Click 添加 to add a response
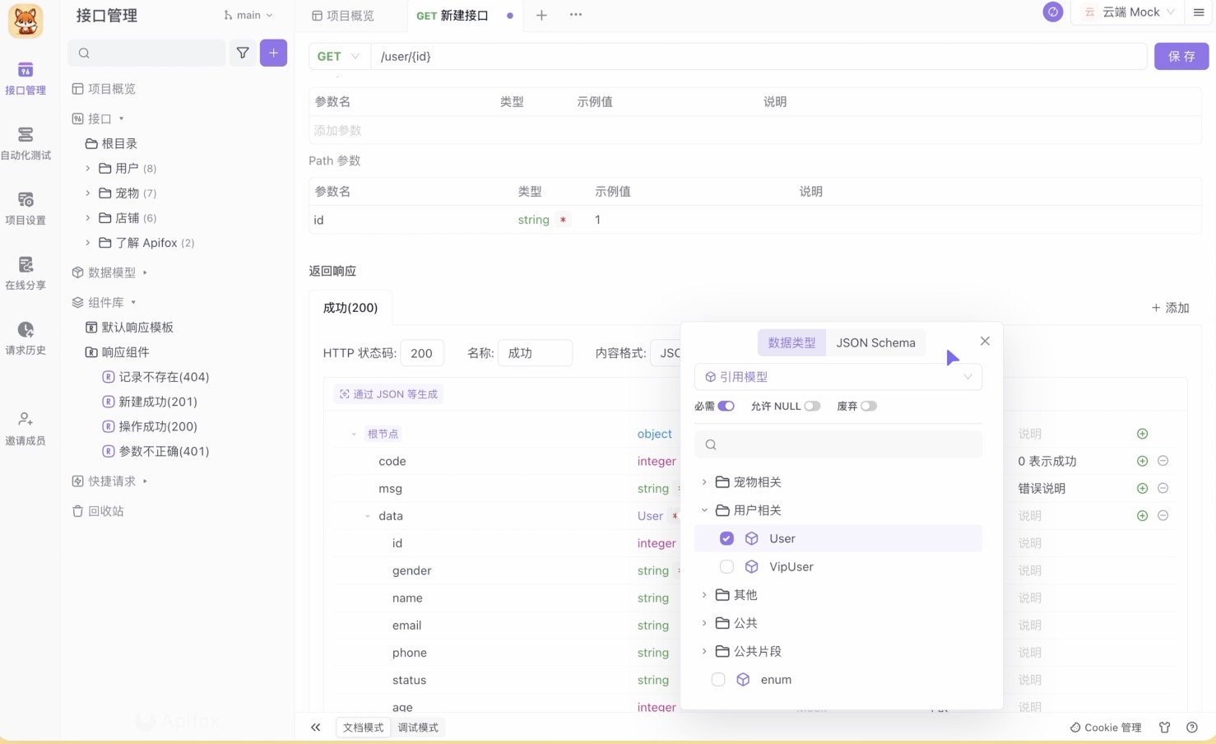This screenshot has height=744, width=1216. click(1170, 308)
